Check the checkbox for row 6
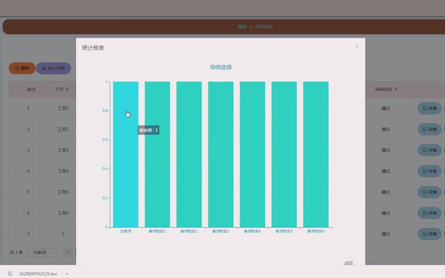This screenshot has width=445, height=278. tap(16, 213)
